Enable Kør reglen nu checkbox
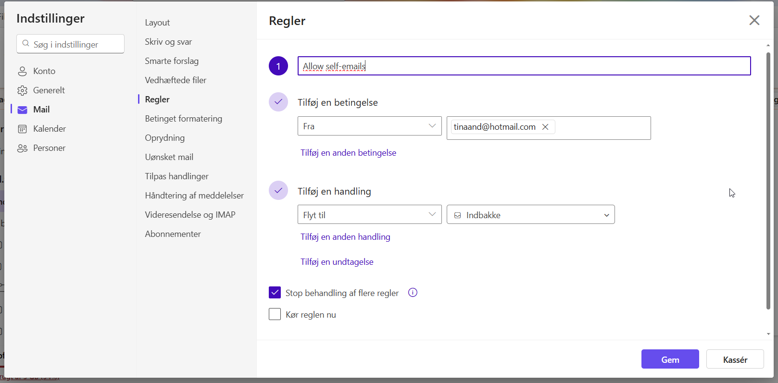The height and width of the screenshot is (383, 778). pyautogui.click(x=275, y=314)
